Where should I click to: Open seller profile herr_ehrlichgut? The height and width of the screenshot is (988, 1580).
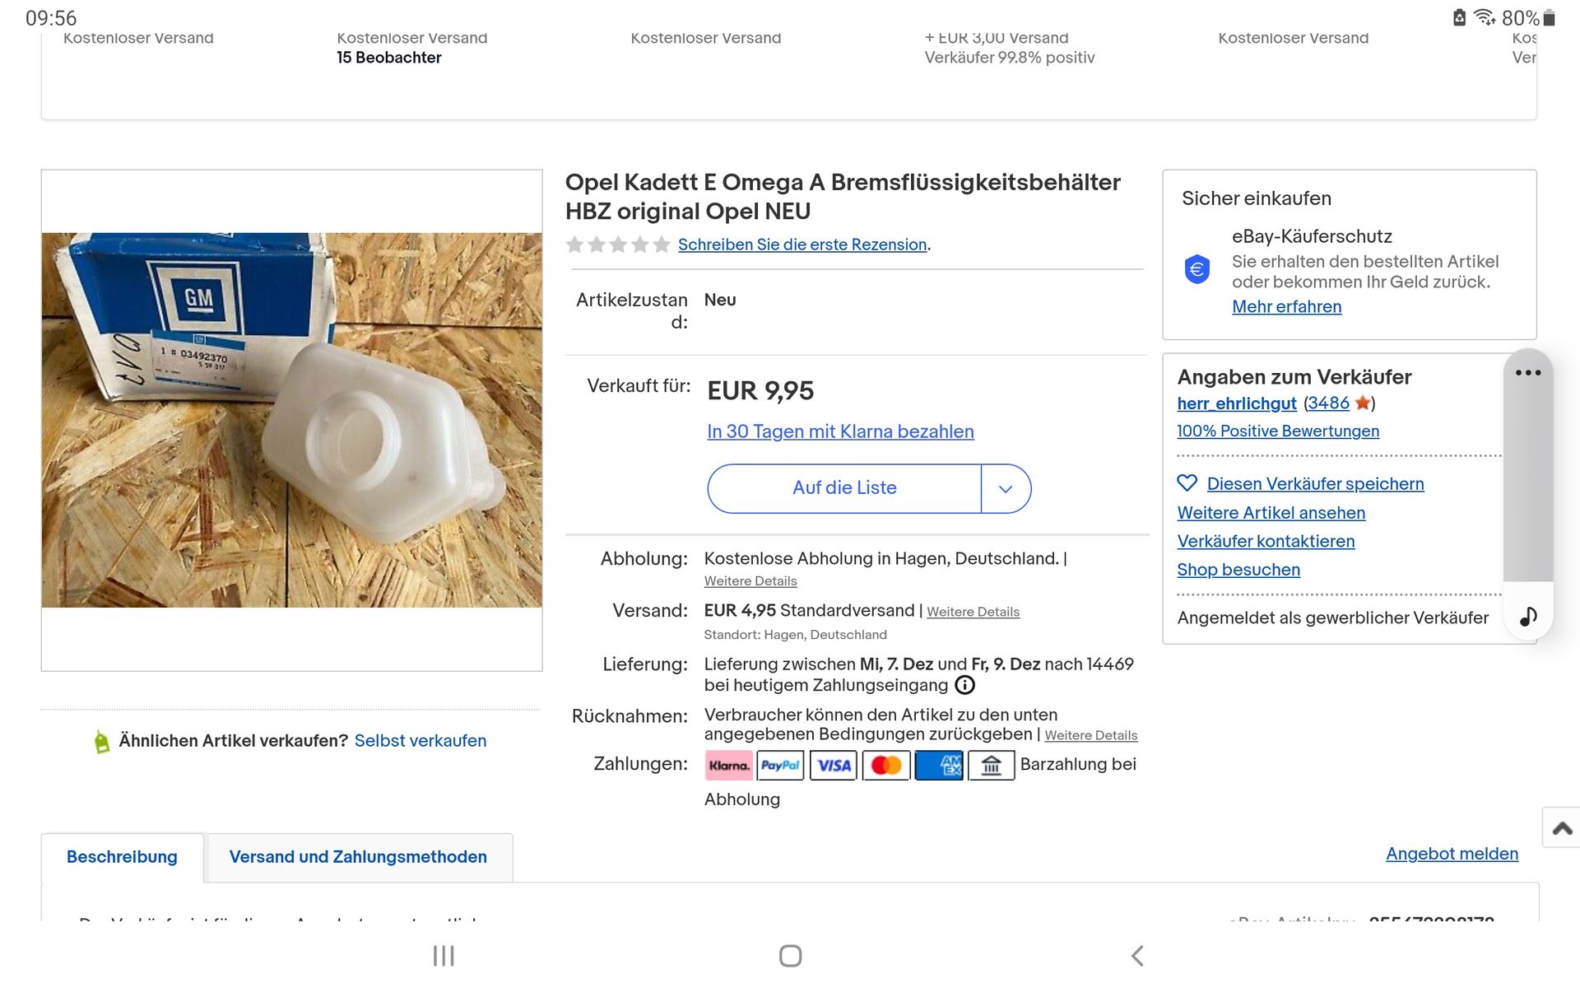[x=1236, y=403]
